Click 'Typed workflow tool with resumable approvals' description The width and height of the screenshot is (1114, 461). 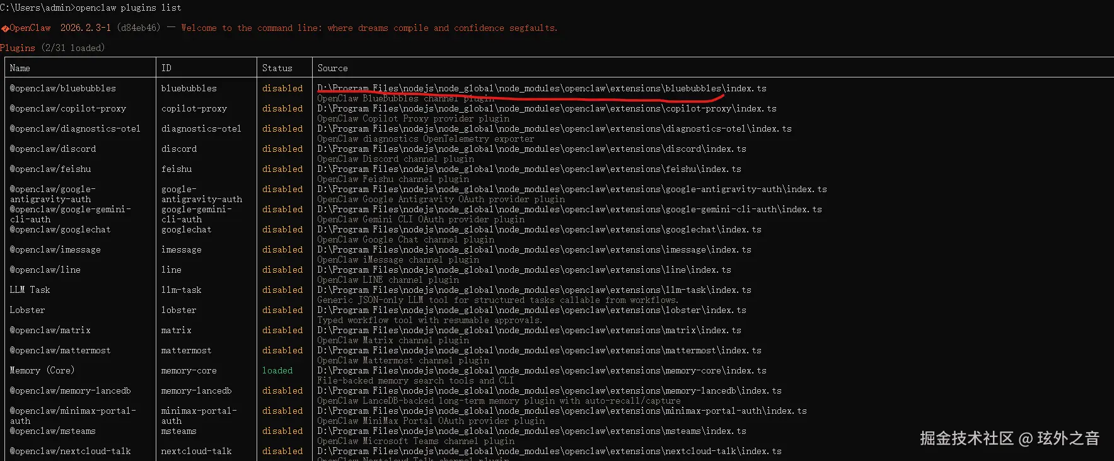pos(430,320)
